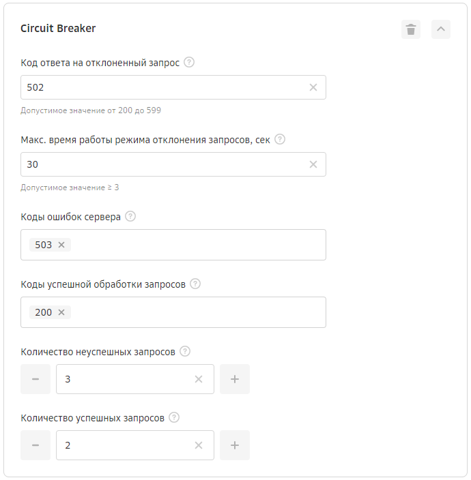Open help for Количество неуспешных запросов
This screenshot has width=471, height=480.
(185, 351)
